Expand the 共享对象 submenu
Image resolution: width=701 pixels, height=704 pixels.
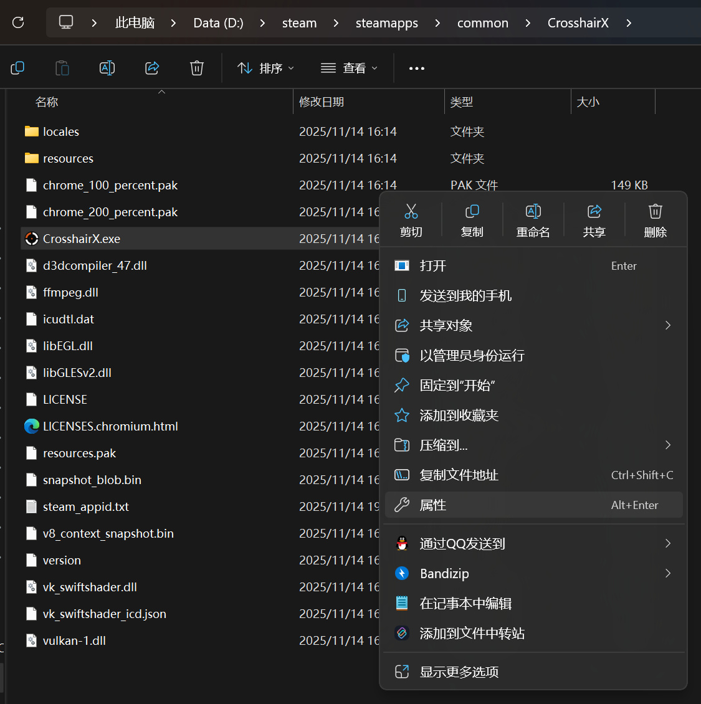pos(668,325)
